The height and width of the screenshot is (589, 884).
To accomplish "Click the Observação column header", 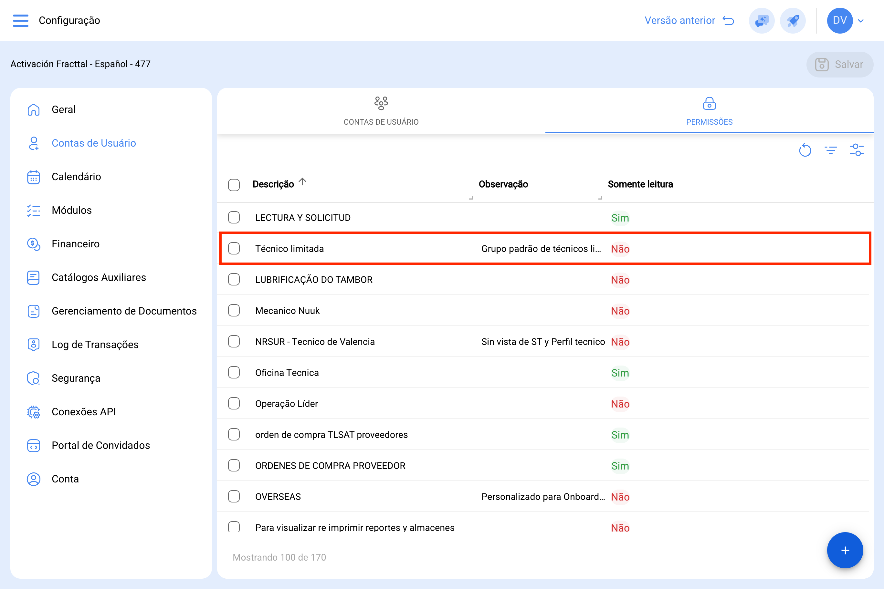I will pos(503,184).
